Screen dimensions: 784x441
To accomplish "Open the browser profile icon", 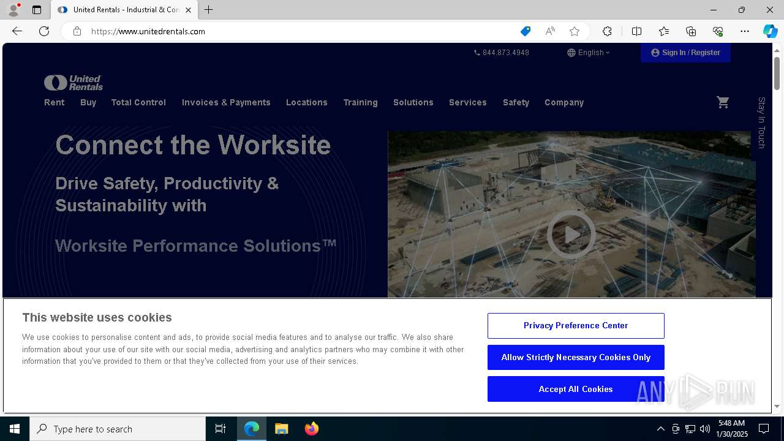I will [13, 10].
